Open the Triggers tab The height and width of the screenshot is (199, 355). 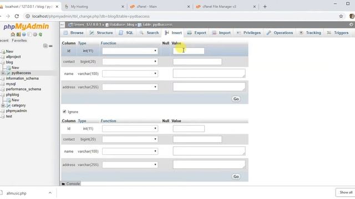click(x=338, y=33)
